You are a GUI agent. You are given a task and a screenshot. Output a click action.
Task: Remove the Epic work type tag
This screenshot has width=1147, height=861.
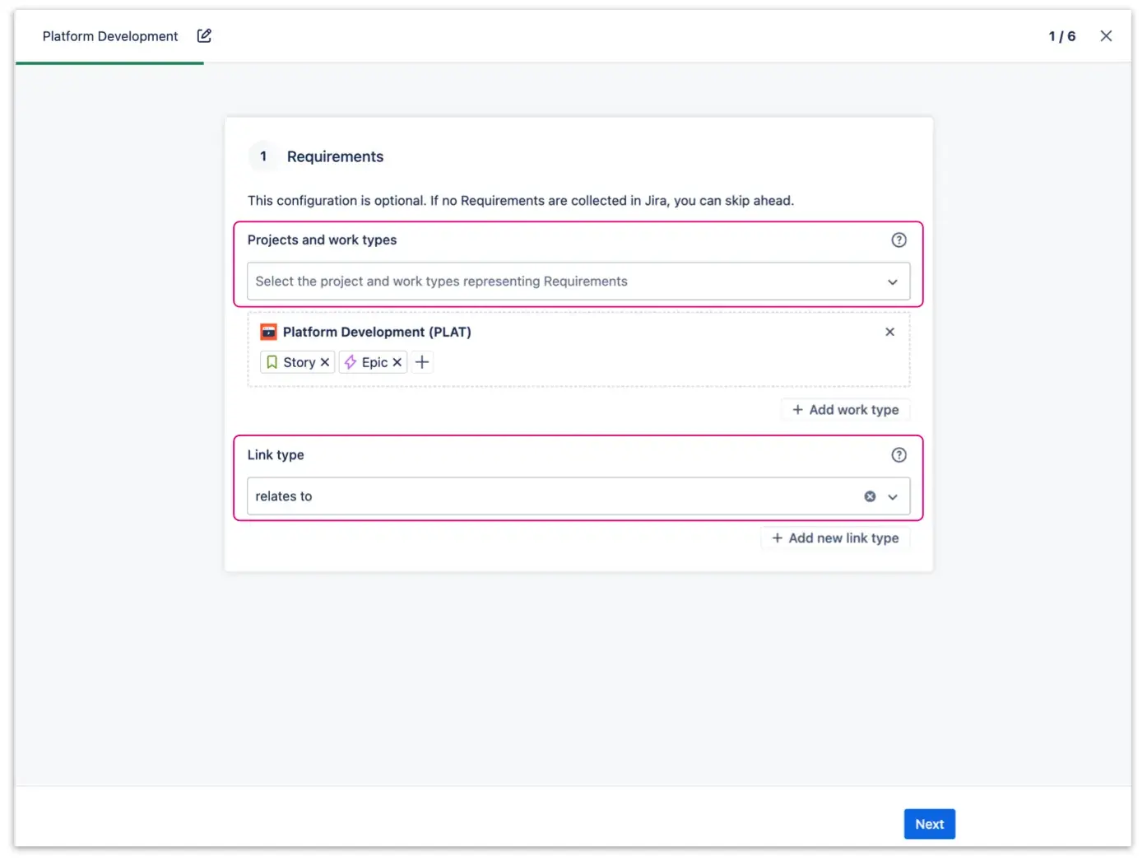(397, 362)
